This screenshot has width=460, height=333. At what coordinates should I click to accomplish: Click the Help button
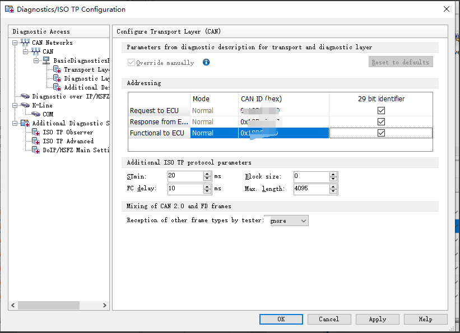tap(425, 319)
